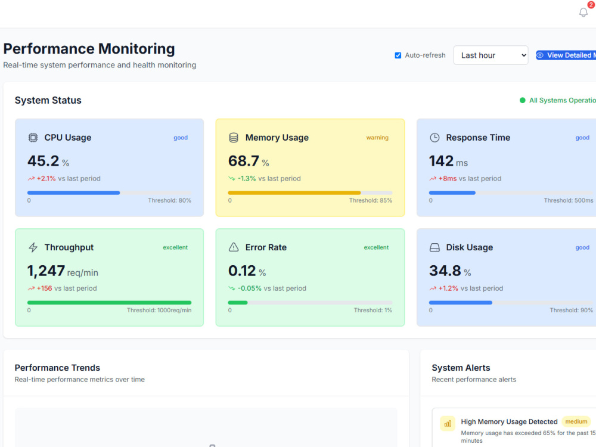Click the 'medium' severity badge on alert
Screen dimensions: 596x447
coord(576,421)
